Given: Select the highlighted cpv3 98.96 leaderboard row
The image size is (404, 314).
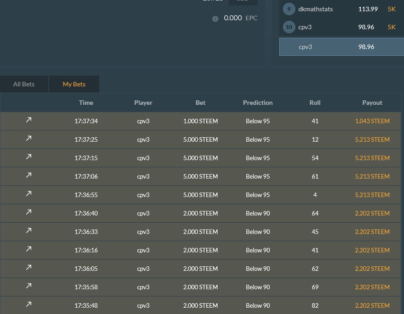Looking at the screenshot, I should click(341, 47).
